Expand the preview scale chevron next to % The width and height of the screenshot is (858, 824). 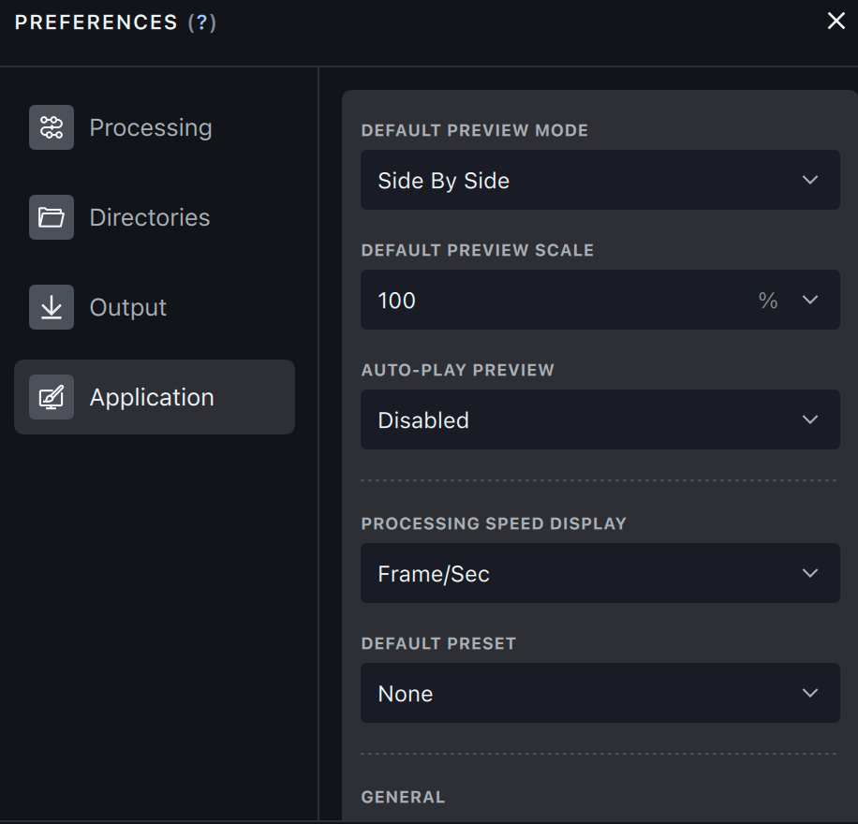coord(810,300)
